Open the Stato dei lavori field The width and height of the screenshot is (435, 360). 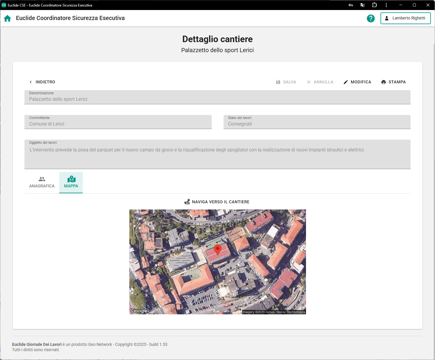(x=317, y=122)
